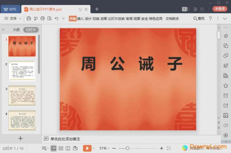This screenshot has height=153, width=231.
Task: Click the Save icon in toolbar
Action: [29, 18]
